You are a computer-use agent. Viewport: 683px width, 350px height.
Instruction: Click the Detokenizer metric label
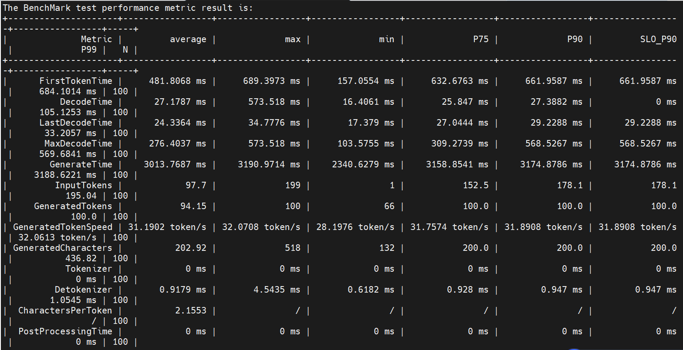coord(84,290)
